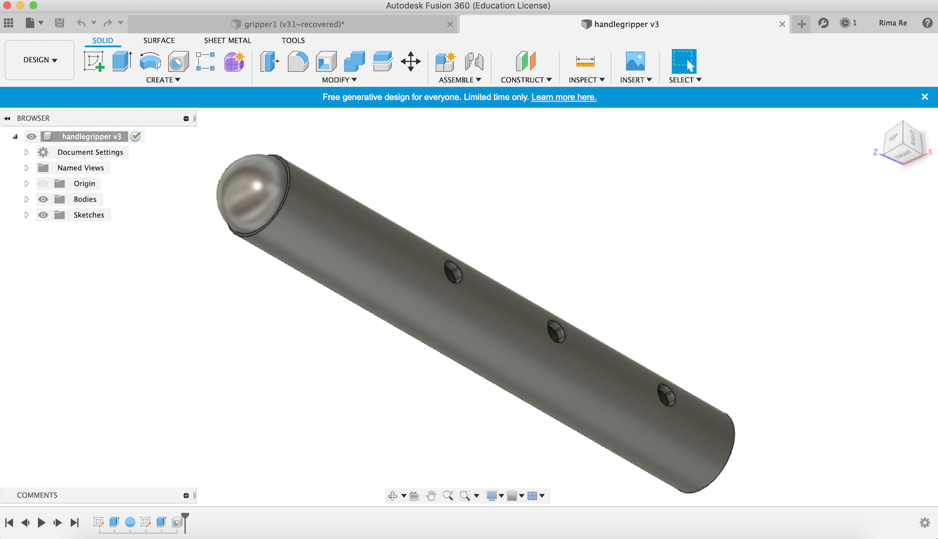Select the Measure tool under Inspect
Viewport: 938px width, 539px height.
pyautogui.click(x=585, y=61)
